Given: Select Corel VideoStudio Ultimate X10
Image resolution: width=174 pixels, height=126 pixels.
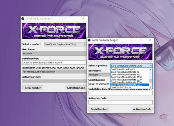Looking at the screenshot, I should pyautogui.click(x=130, y=75).
